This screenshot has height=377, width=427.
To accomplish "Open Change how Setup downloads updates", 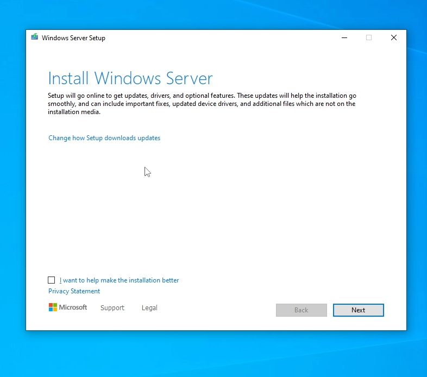I will pos(104,138).
